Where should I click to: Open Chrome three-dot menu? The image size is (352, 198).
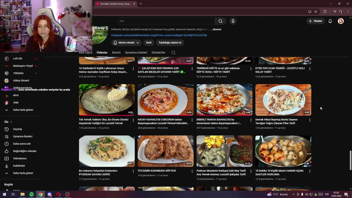tap(347, 12)
